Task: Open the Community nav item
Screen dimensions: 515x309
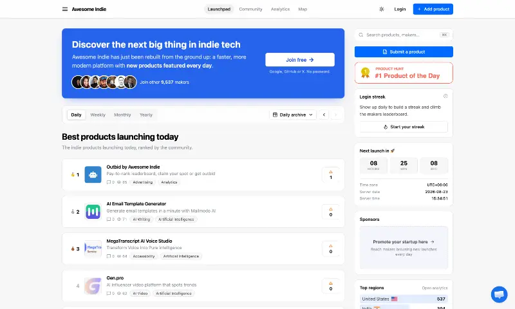Action: (x=250, y=9)
